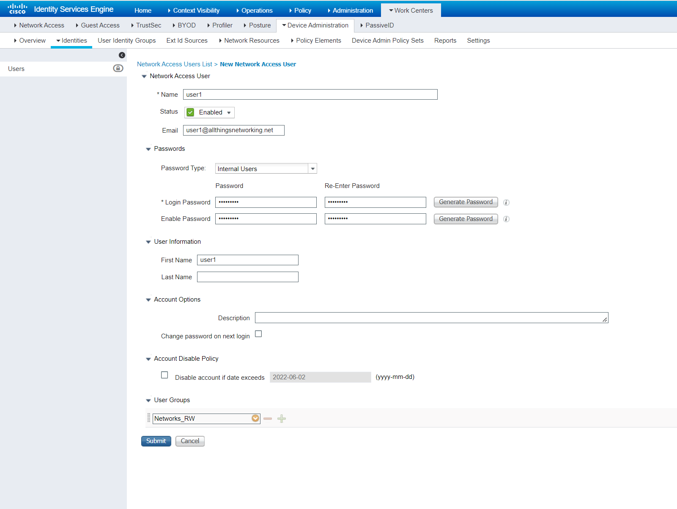Enable Change password on next login

coord(258,334)
